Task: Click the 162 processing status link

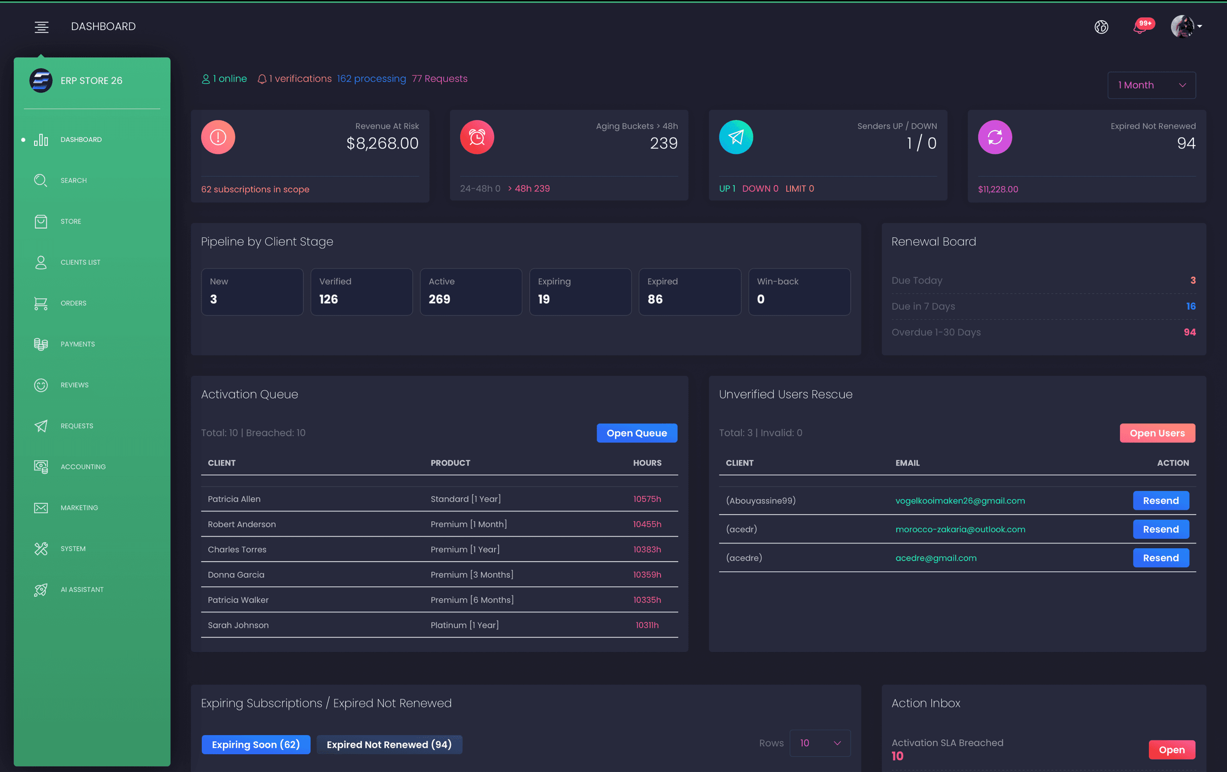Action: click(371, 79)
